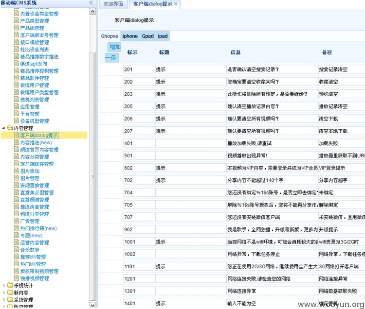Click page icon beside 微博用户管理
This screenshot has width=365, height=309.
(16, 85)
